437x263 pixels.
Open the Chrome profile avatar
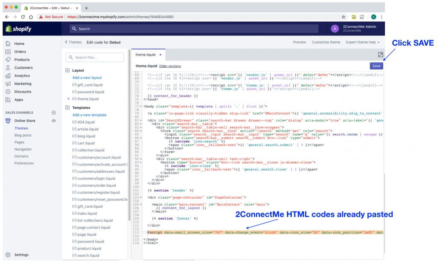[x=373, y=17]
